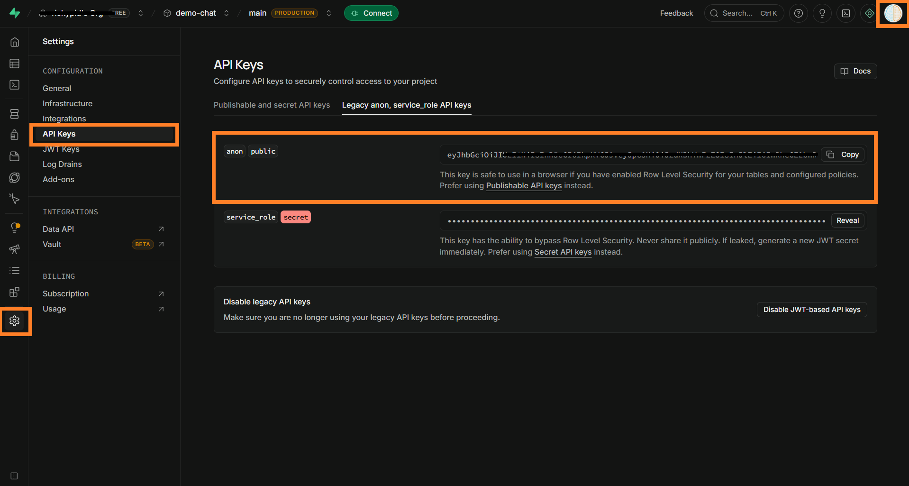Screen dimensions: 909x486
Task: Switch to Publishable and secret API keys tab
Action: coord(272,105)
